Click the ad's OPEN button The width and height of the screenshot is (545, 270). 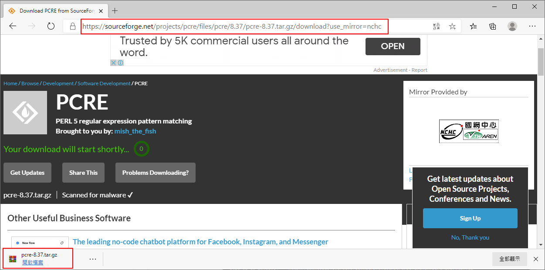tap(393, 46)
